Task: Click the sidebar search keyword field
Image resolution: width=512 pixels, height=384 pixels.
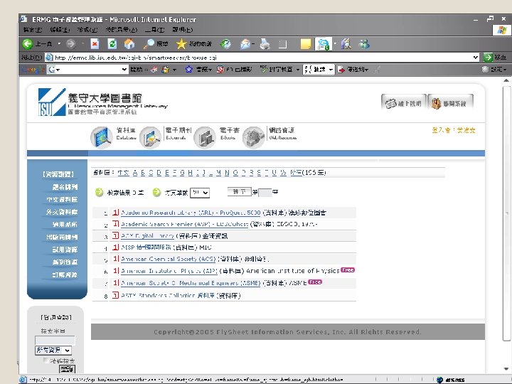Action: [x=55, y=341]
